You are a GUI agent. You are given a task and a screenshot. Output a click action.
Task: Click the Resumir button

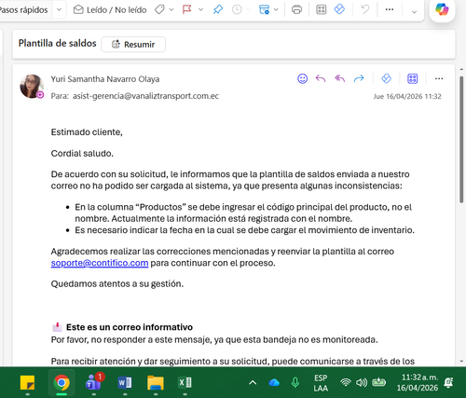133,45
